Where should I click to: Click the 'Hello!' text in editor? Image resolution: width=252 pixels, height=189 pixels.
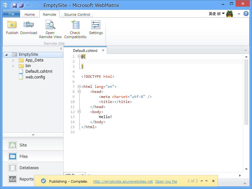pos(105,117)
